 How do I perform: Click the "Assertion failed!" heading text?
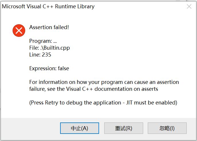click(x=49, y=27)
